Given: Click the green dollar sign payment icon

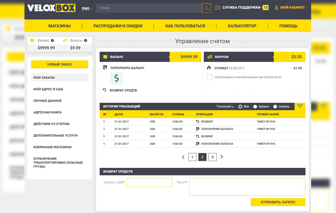Looking at the screenshot, I should click(116, 78).
